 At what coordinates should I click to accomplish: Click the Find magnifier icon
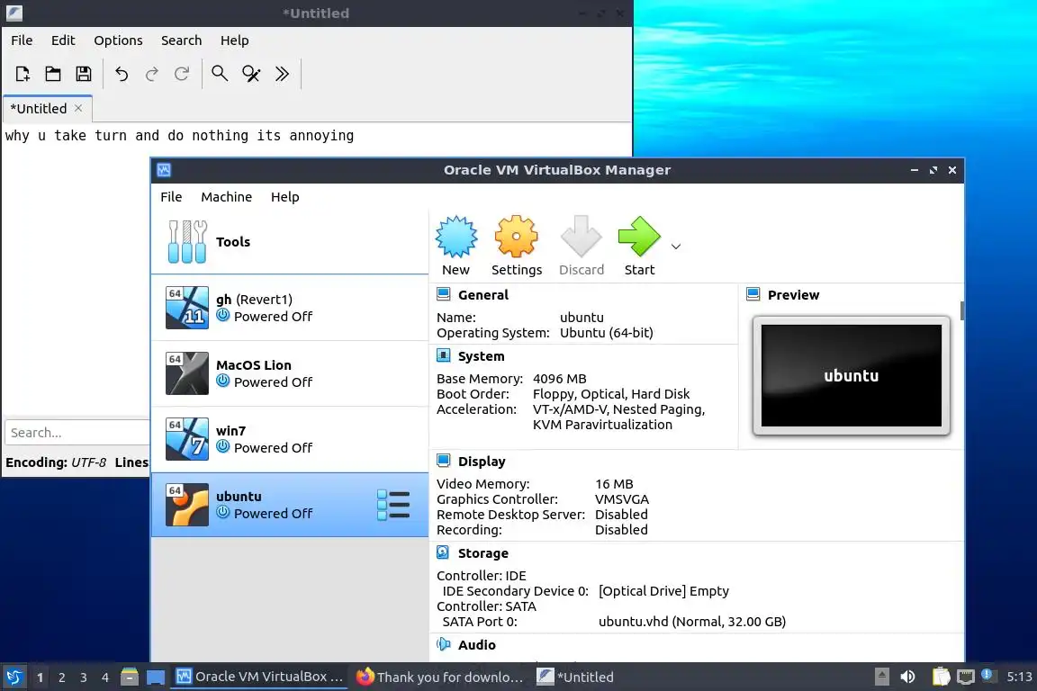[220, 74]
